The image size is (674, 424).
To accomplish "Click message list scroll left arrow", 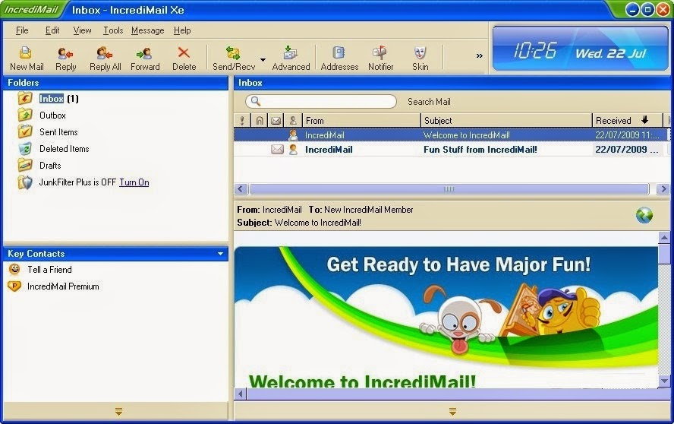I will [x=241, y=189].
